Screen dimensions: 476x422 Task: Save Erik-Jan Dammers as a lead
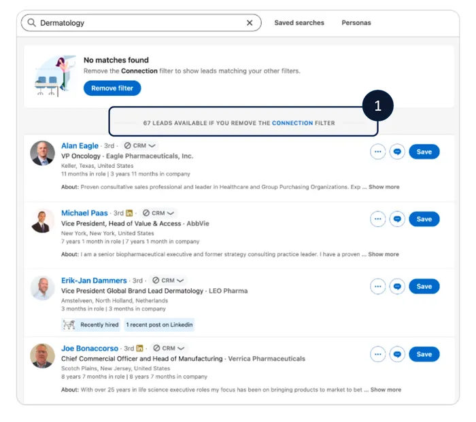(424, 286)
